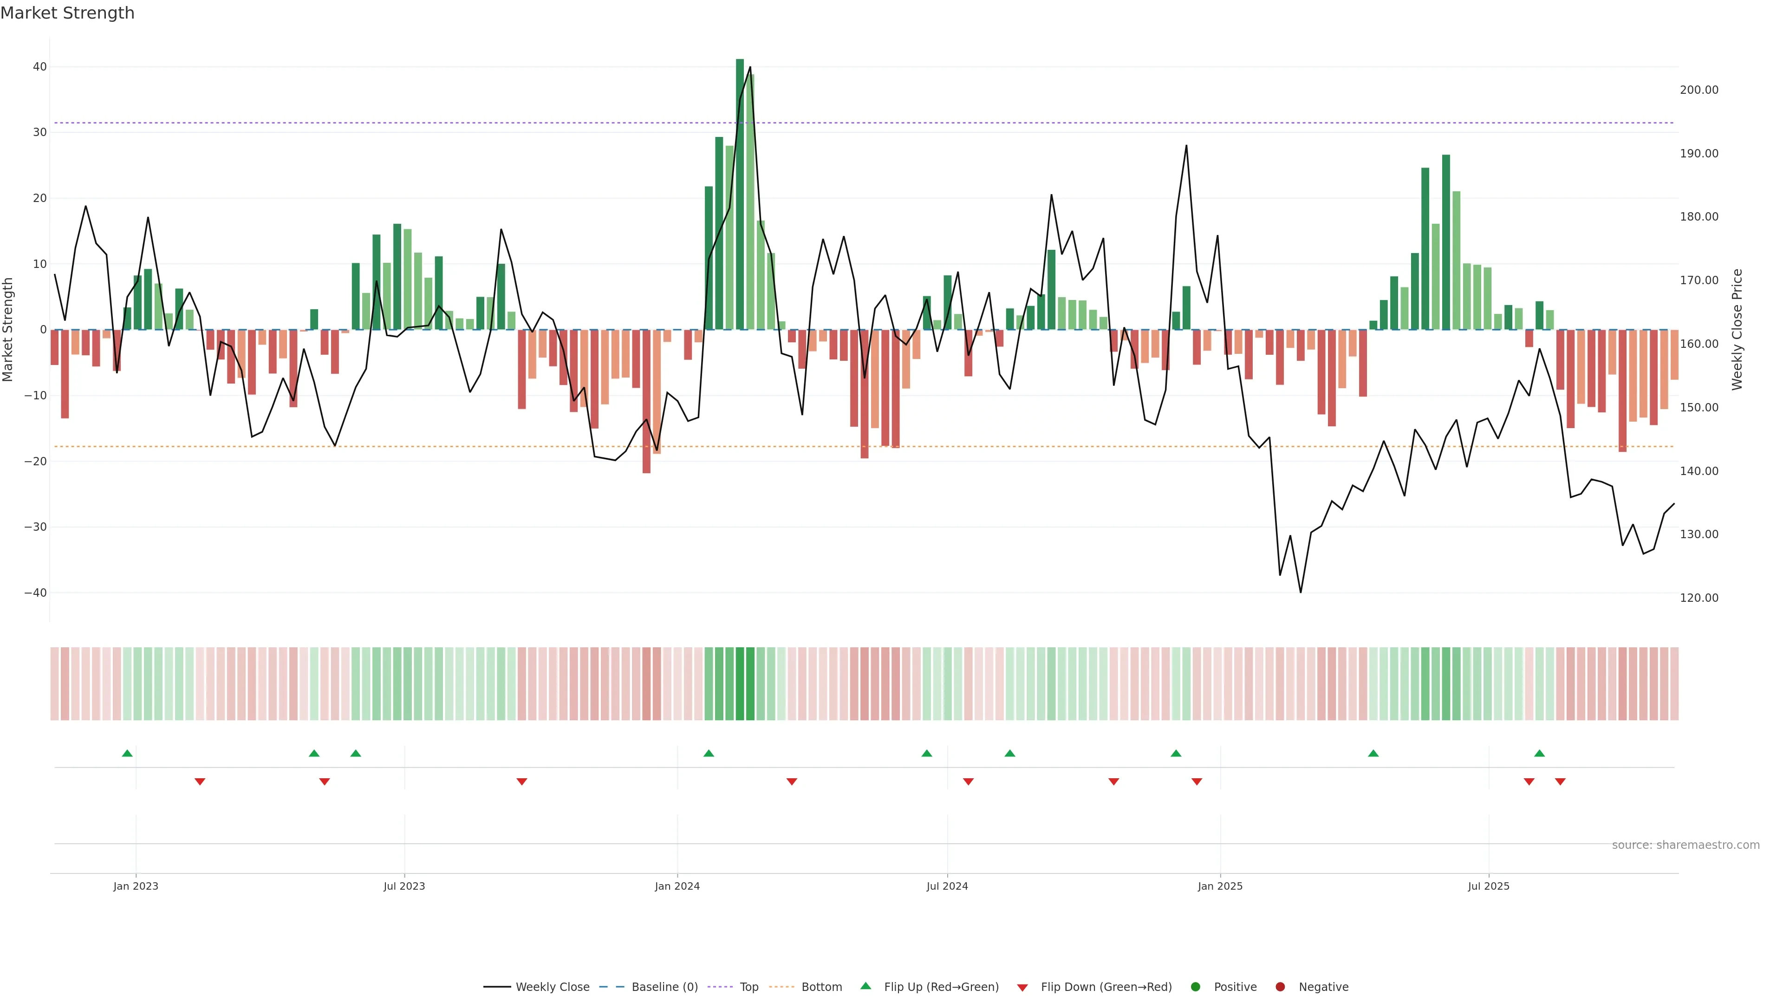
Task: Click the Jan 2024 x-axis label
Action: [677, 886]
